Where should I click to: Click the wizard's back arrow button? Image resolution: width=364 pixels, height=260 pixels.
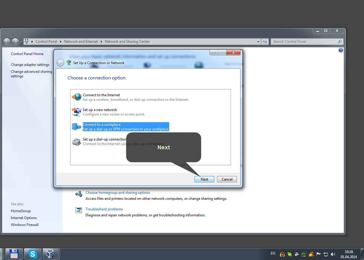[60, 63]
